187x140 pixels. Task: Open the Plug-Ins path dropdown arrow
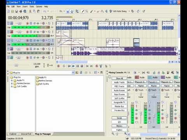tap(73, 73)
